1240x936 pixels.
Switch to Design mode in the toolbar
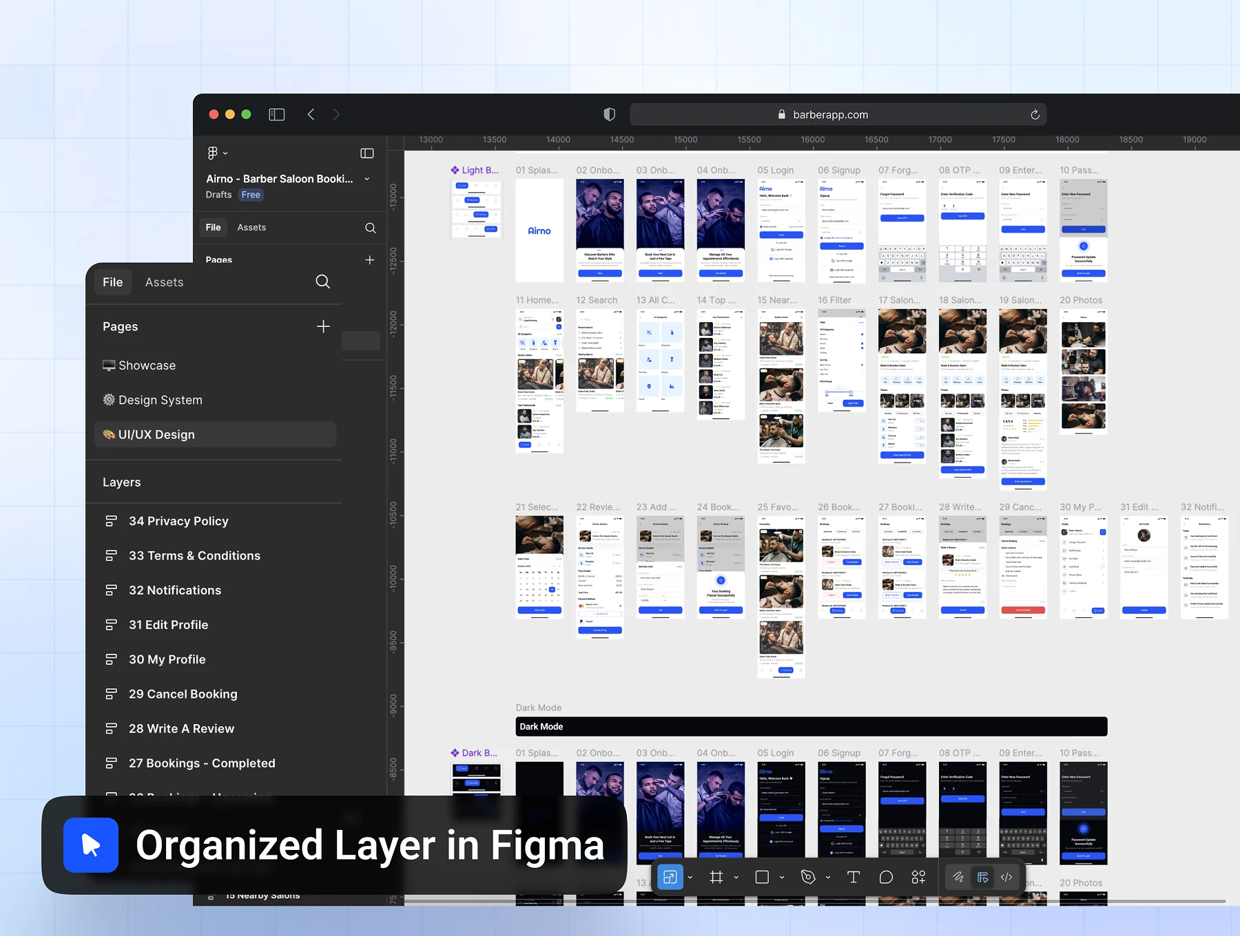[983, 877]
